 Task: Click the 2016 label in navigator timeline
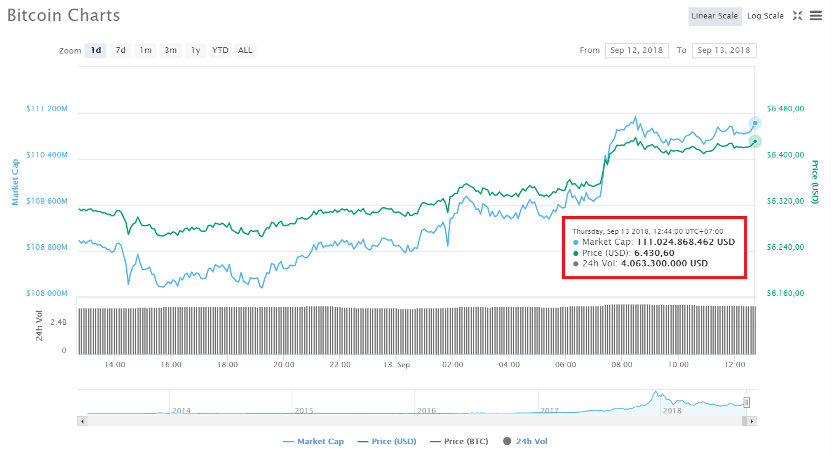pyautogui.click(x=427, y=410)
